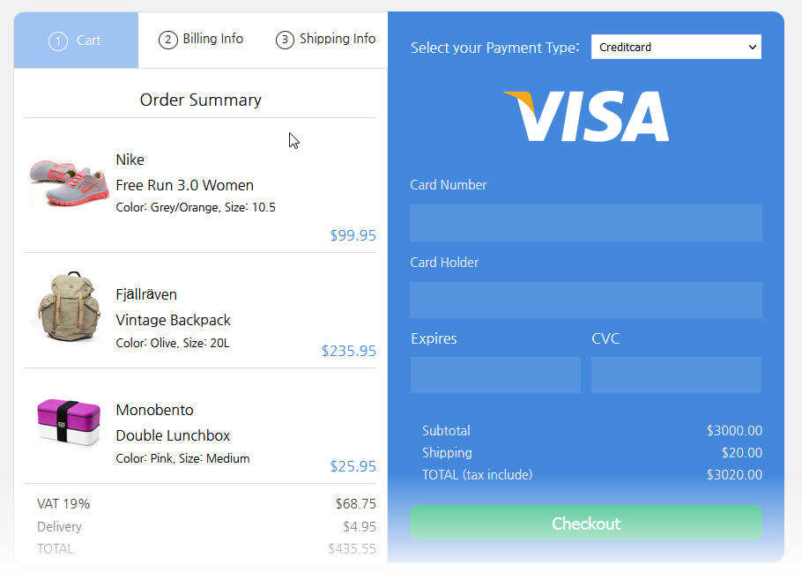Click the Fjällräven backpack thumbnail

pos(69,307)
